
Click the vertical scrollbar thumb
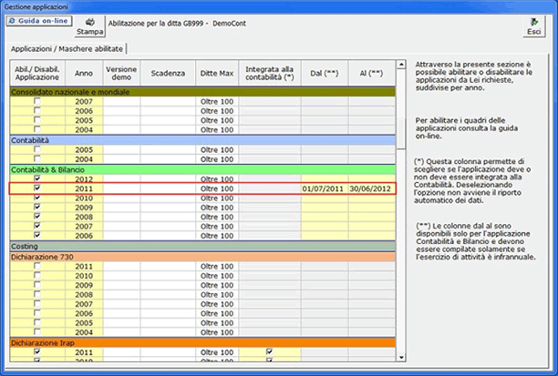coord(401,134)
